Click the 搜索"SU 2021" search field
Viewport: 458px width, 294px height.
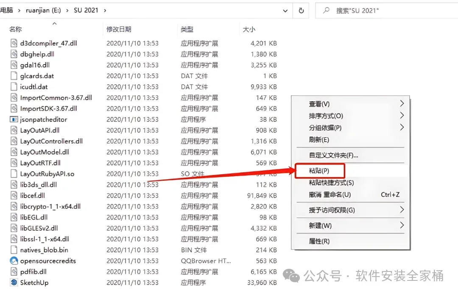pos(386,11)
